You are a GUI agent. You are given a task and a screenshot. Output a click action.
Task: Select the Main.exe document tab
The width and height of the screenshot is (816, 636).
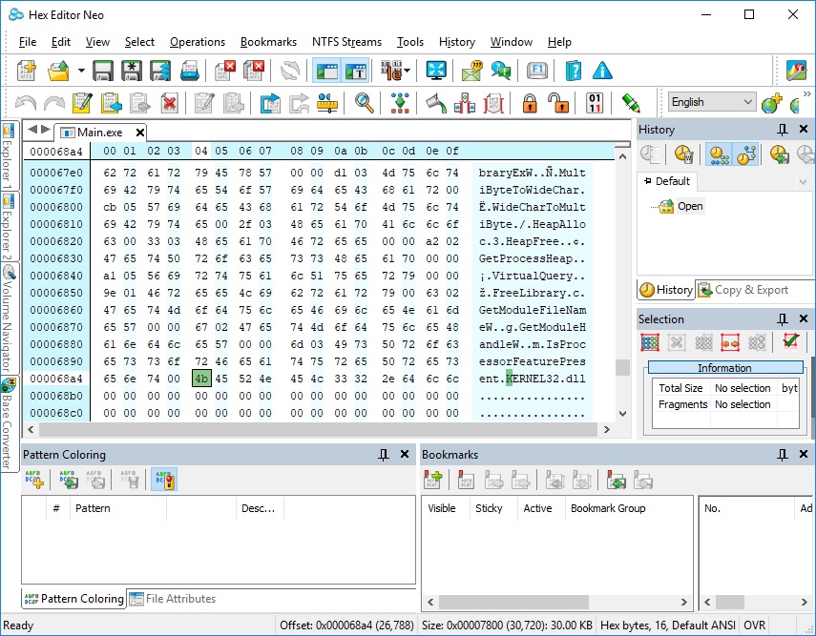click(x=100, y=133)
